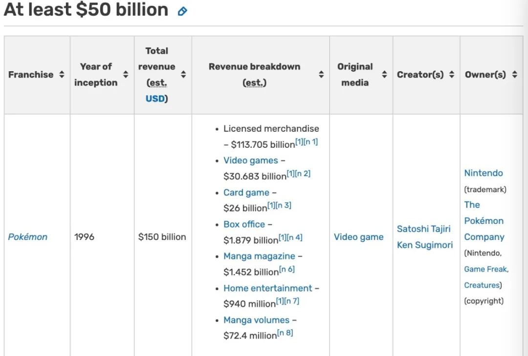Follow the Video games link
This screenshot has height=356, width=528.
(251, 160)
